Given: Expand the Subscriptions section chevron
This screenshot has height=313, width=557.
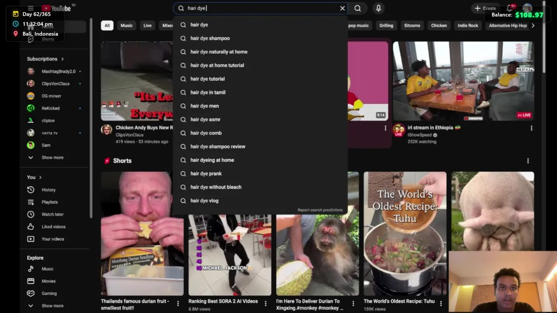Looking at the screenshot, I should pyautogui.click(x=62, y=59).
